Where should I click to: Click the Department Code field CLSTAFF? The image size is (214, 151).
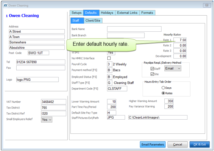click(117, 89)
